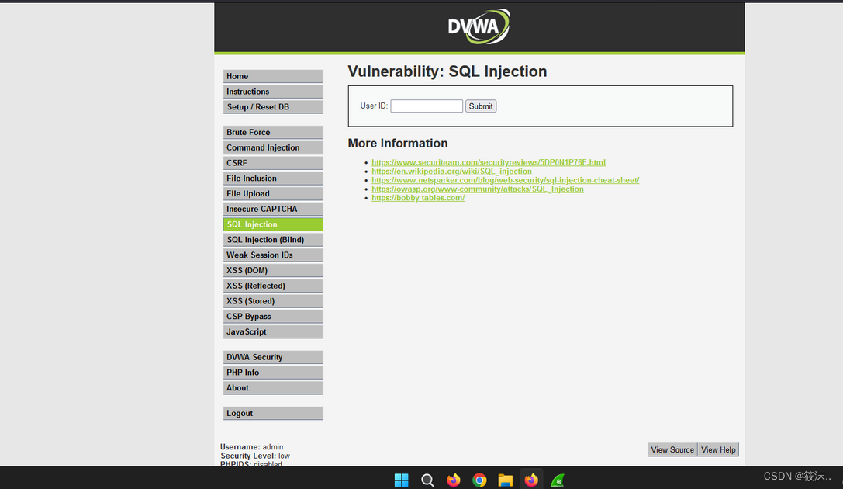
Task: Open the owasp.org SQL_Injection link
Action: 478,189
